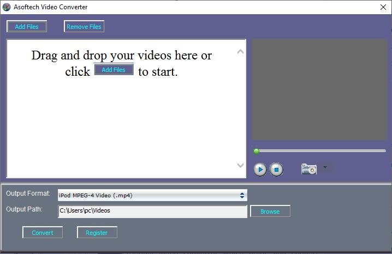Screen dimensions: 392x254
Task: Click the Output Path text field
Action: coord(152,211)
